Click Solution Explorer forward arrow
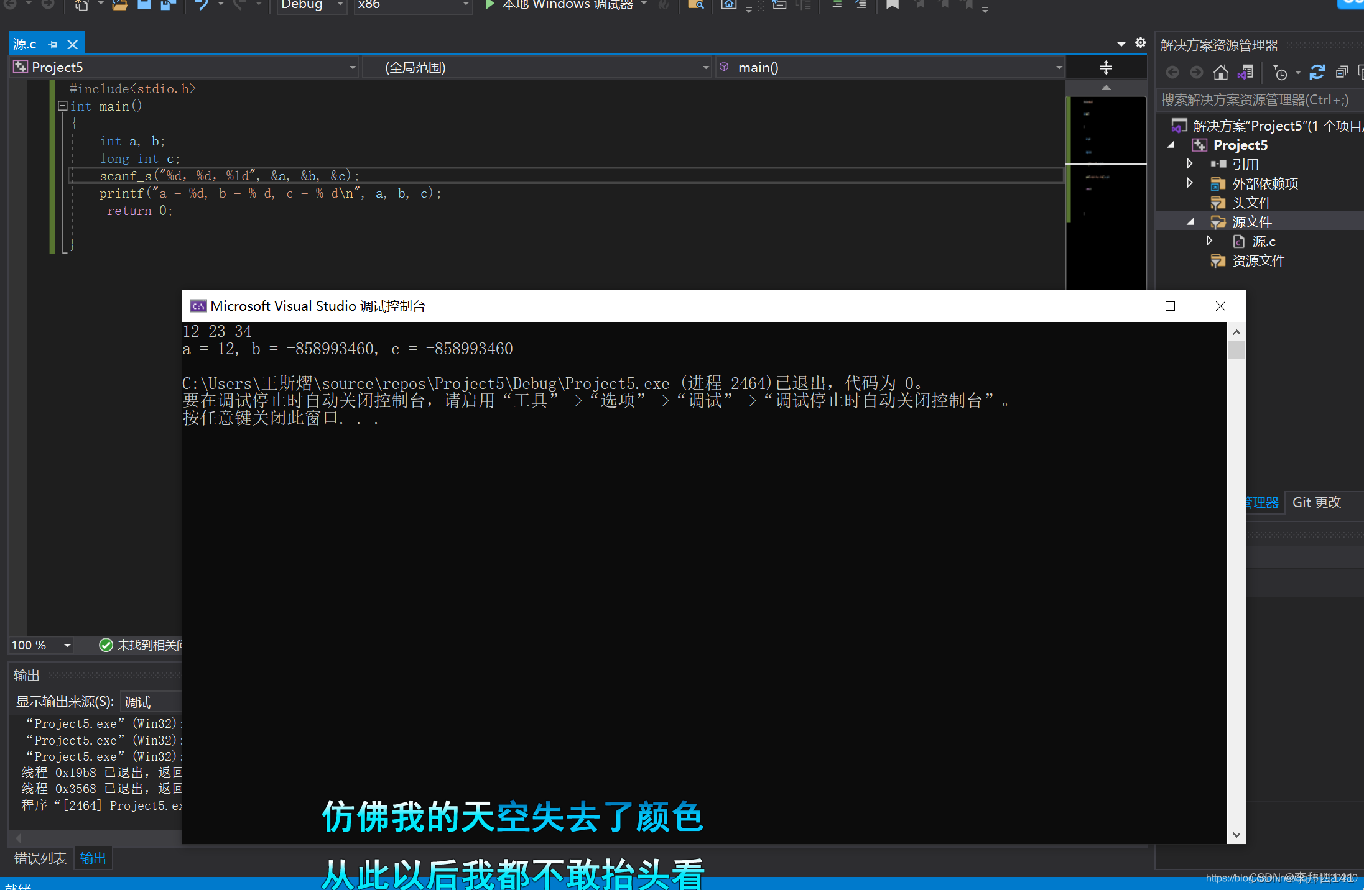The height and width of the screenshot is (890, 1364). (x=1196, y=73)
